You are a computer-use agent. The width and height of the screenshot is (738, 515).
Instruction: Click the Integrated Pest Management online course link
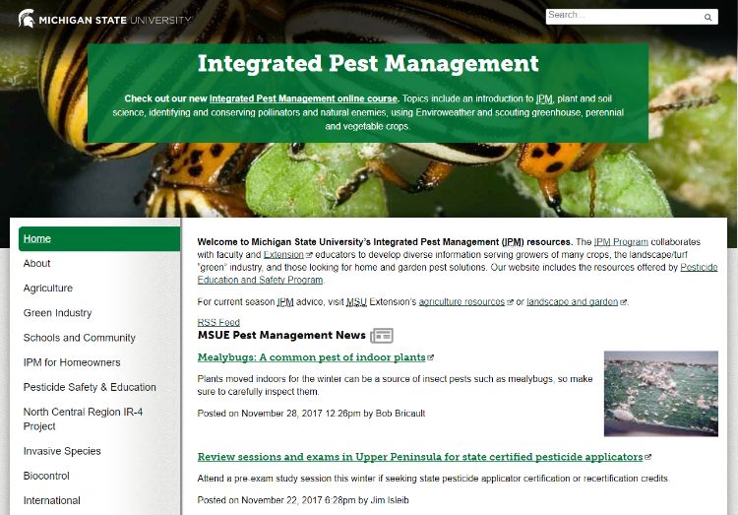pos(303,99)
